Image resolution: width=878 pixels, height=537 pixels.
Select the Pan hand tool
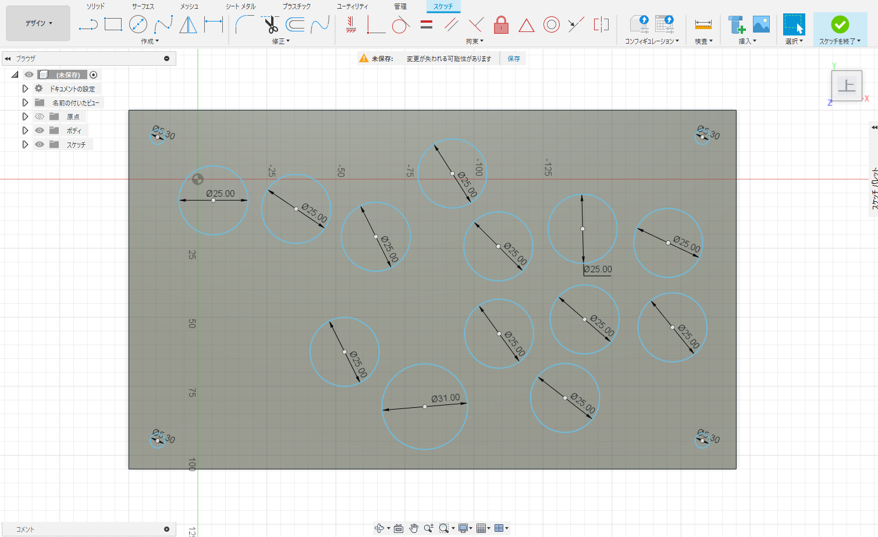coord(413,528)
